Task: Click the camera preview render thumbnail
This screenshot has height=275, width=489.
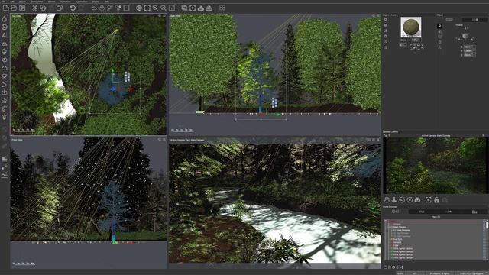Action: coord(435,166)
